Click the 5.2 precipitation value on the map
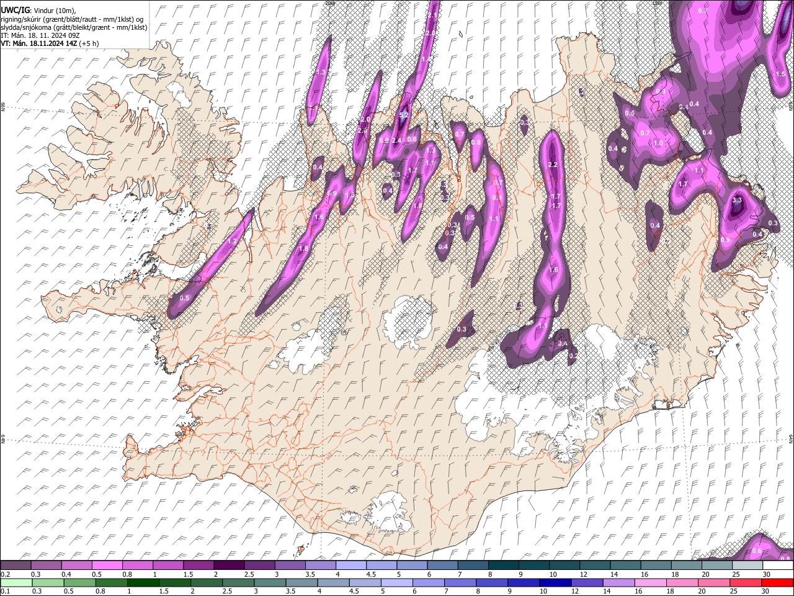Viewport: 794px width, 596px height. (403, 115)
